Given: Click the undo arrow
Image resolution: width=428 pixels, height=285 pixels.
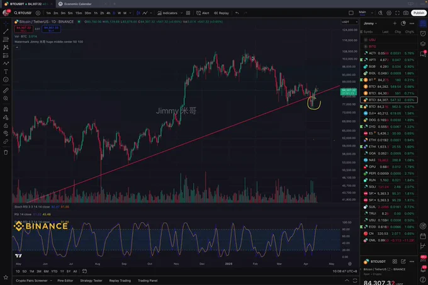Looking at the screenshot, I should pos(237,13).
